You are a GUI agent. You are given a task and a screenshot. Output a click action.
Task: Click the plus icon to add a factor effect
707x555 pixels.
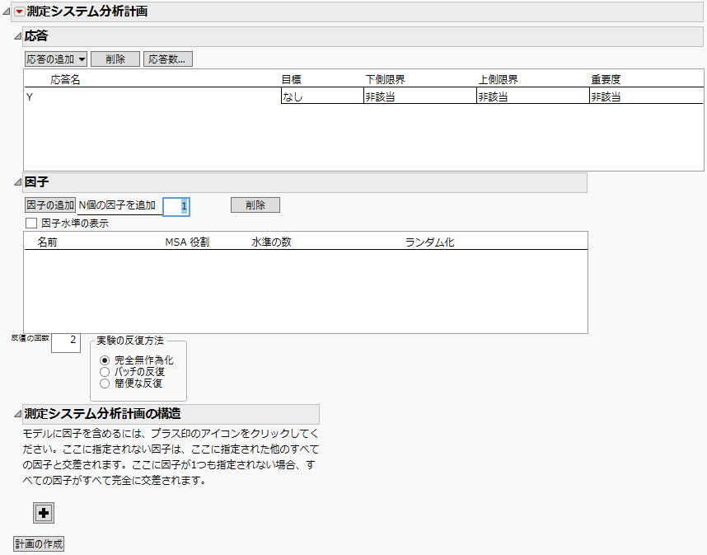pos(43,513)
